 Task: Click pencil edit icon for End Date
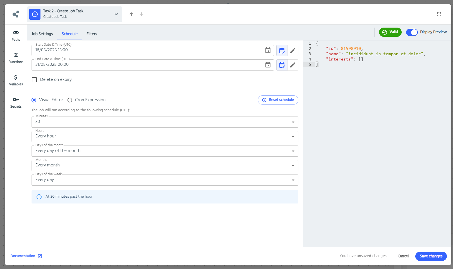(x=293, y=65)
